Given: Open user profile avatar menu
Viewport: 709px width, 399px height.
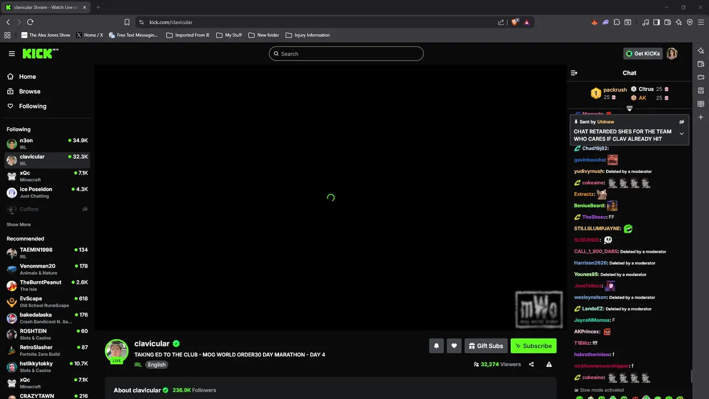Looking at the screenshot, I should click(672, 53).
